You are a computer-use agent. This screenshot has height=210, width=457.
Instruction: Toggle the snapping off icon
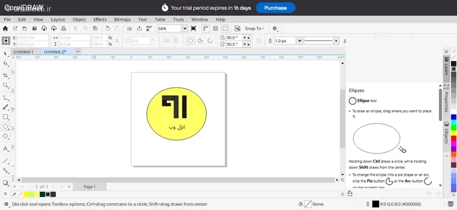238,29
